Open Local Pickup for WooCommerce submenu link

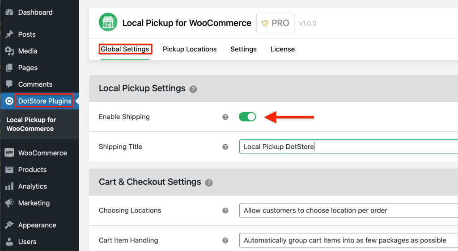pos(31,124)
